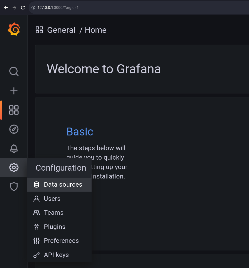Open the API keys page
This screenshot has height=268, width=249.
click(56, 255)
